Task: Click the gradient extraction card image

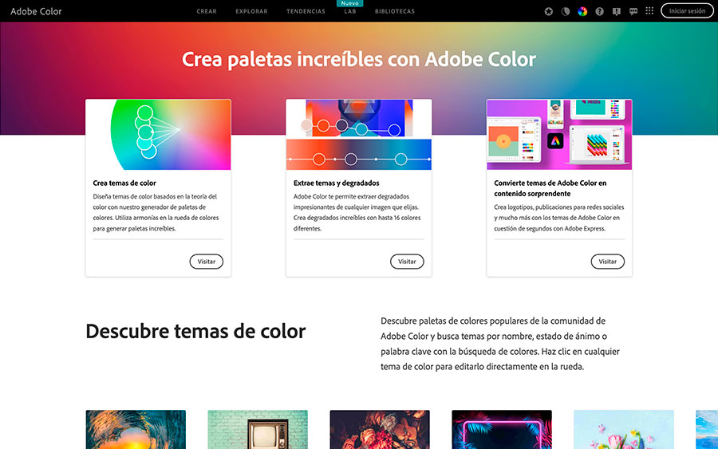Action: pyautogui.click(x=358, y=134)
